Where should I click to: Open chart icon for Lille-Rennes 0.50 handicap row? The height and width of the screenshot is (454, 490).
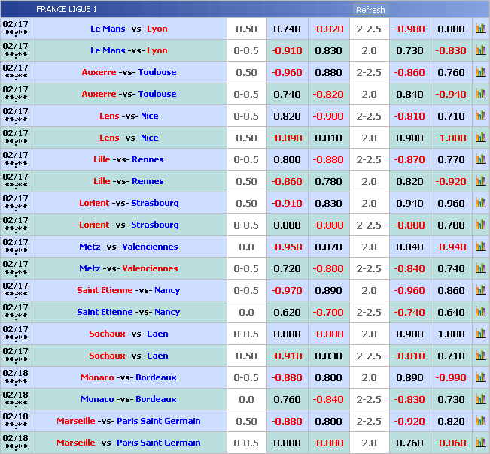tap(480, 182)
